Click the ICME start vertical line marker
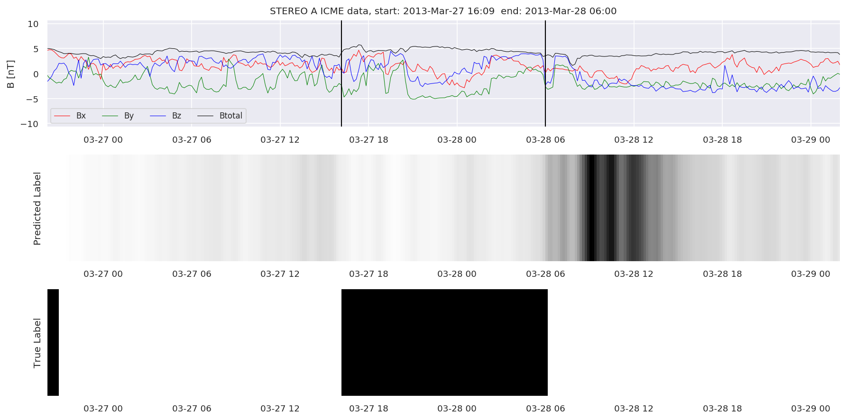The width and height of the screenshot is (847, 420). tap(341, 73)
